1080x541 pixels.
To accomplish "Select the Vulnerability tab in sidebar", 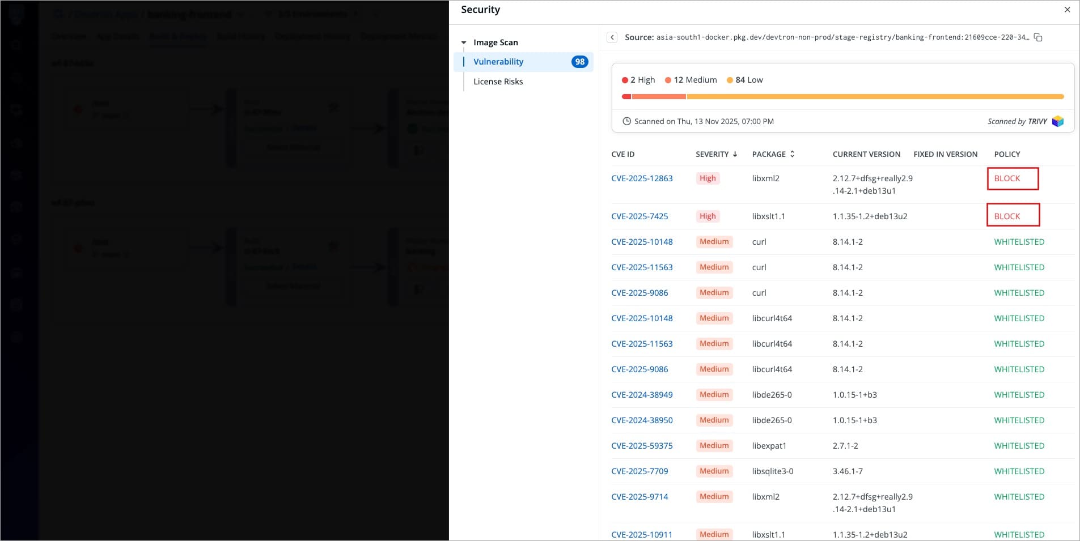I will [x=498, y=62].
